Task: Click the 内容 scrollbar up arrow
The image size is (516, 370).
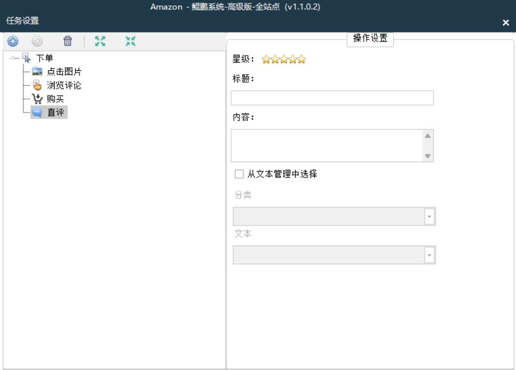Action: [428, 136]
